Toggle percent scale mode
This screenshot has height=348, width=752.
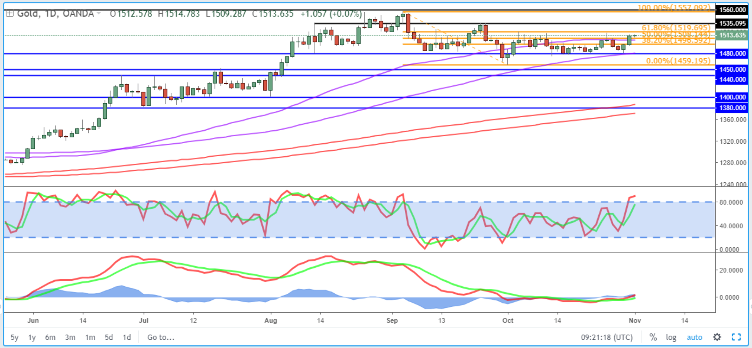point(653,337)
